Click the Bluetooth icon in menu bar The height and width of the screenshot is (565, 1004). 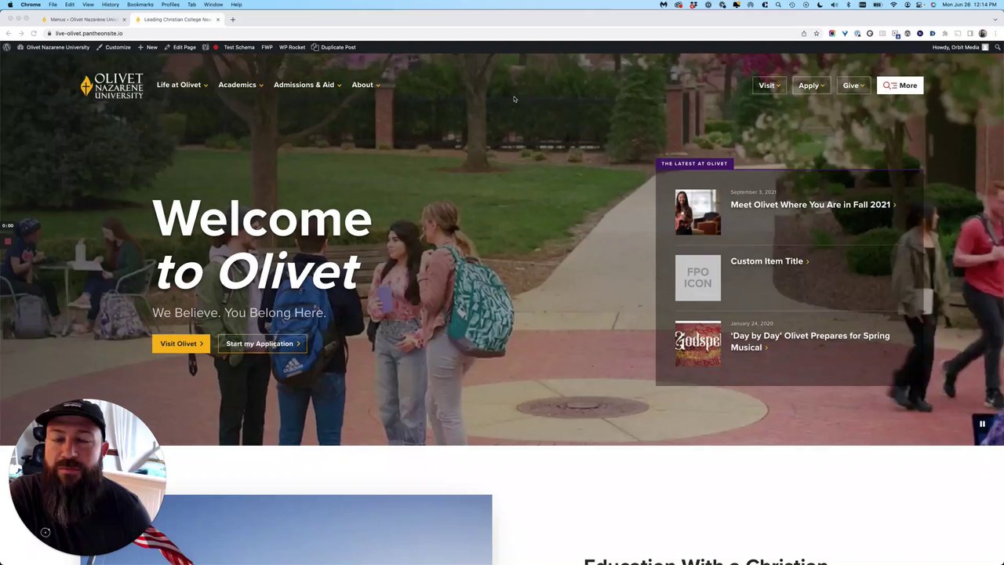[x=848, y=5]
